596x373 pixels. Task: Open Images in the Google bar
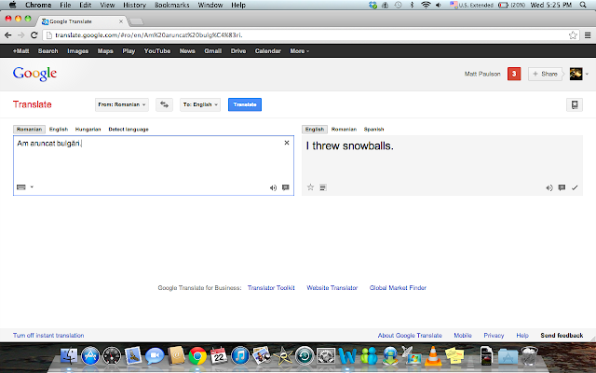78,51
